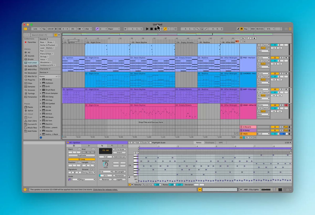Click here for release notes link
Image resolution: width=315 pixels, height=215 pixels.
pos(105,190)
